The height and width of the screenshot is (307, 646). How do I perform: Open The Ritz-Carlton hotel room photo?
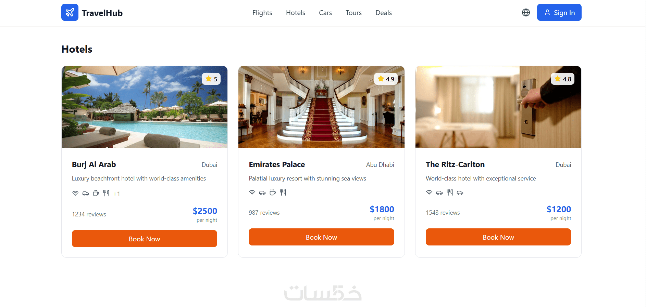click(x=498, y=107)
